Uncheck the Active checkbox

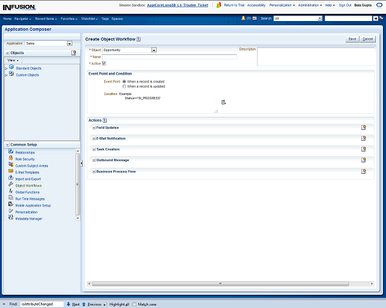(x=104, y=63)
